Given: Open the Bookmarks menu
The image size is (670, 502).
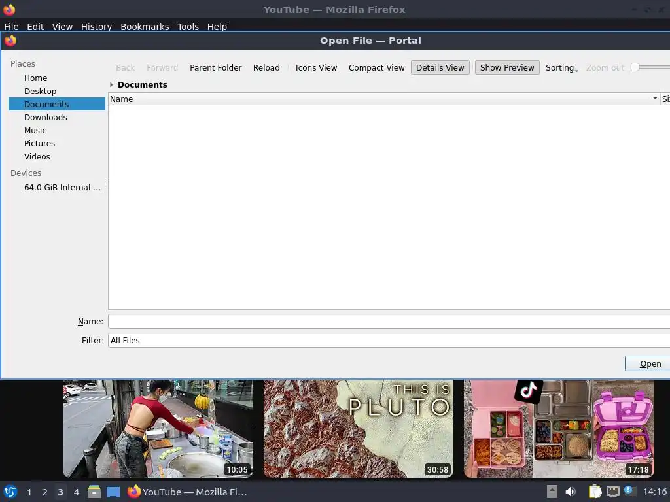Looking at the screenshot, I should click(x=145, y=26).
